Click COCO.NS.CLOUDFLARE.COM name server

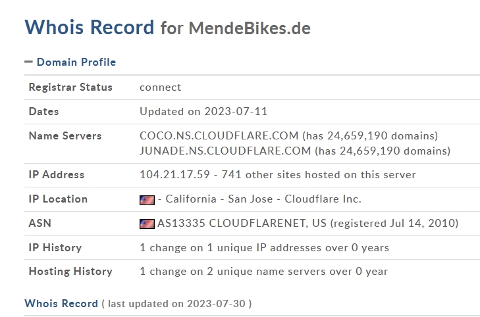219,136
